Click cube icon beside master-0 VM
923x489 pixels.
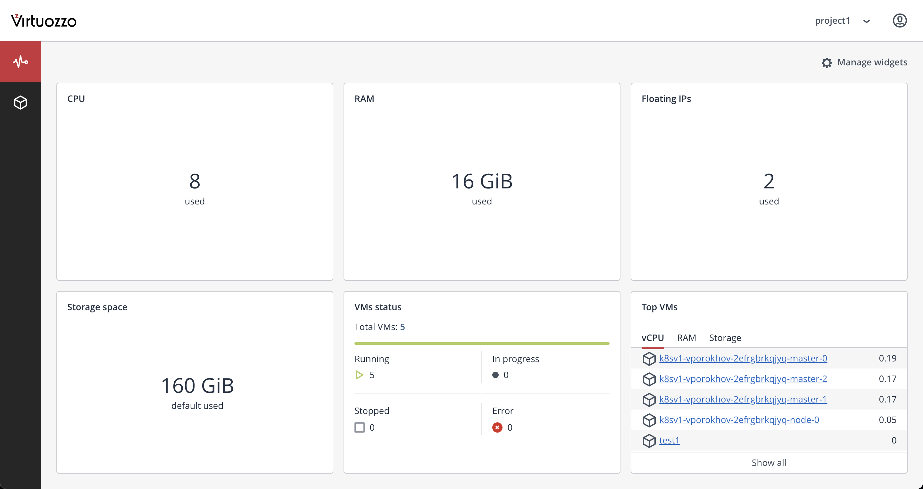tap(649, 359)
